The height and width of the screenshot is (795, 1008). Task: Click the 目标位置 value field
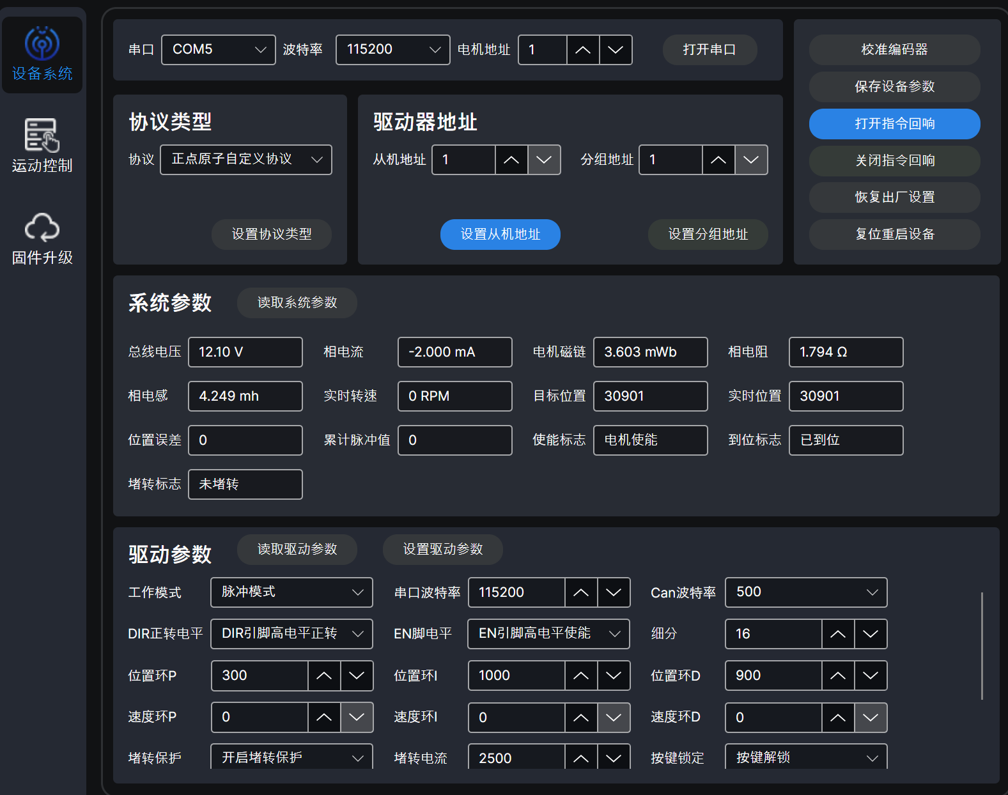[x=651, y=396]
